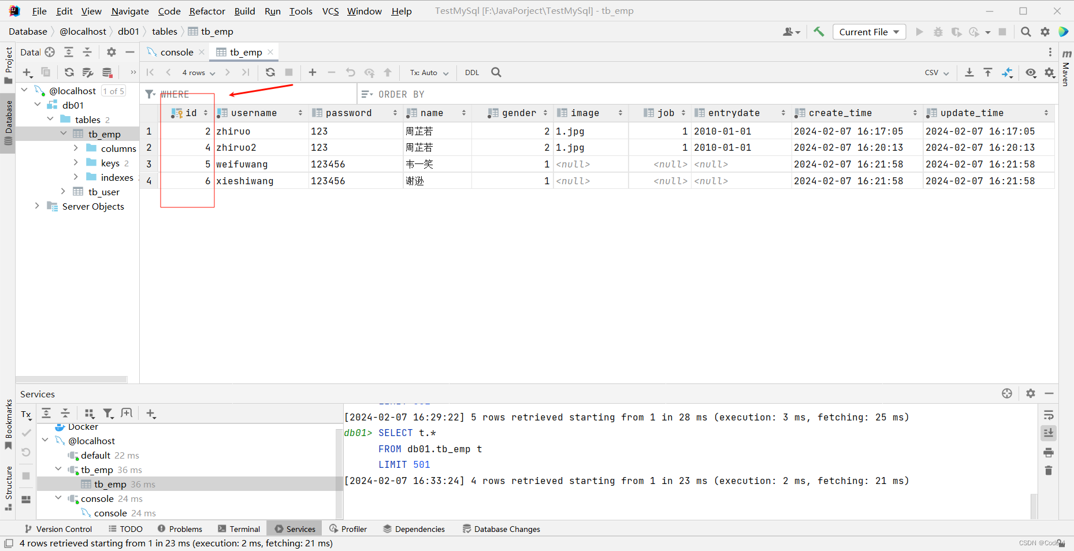
Task: Click the filter funnel icon beside WHERE
Action: point(150,94)
